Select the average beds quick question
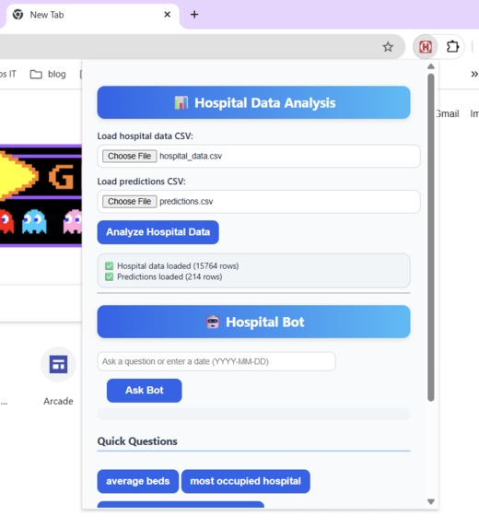 [137, 481]
